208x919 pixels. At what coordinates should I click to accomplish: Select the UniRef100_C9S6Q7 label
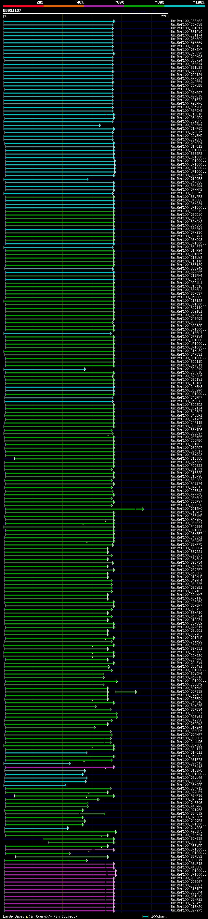coord(187,555)
